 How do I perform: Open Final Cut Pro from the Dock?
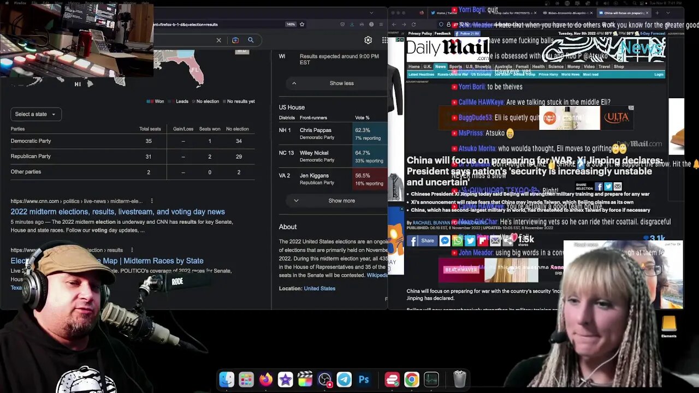click(x=305, y=379)
